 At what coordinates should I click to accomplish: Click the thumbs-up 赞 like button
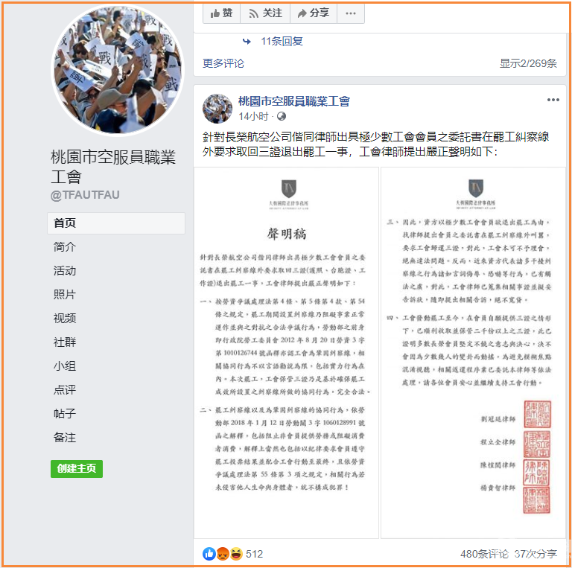pyautogui.click(x=221, y=13)
